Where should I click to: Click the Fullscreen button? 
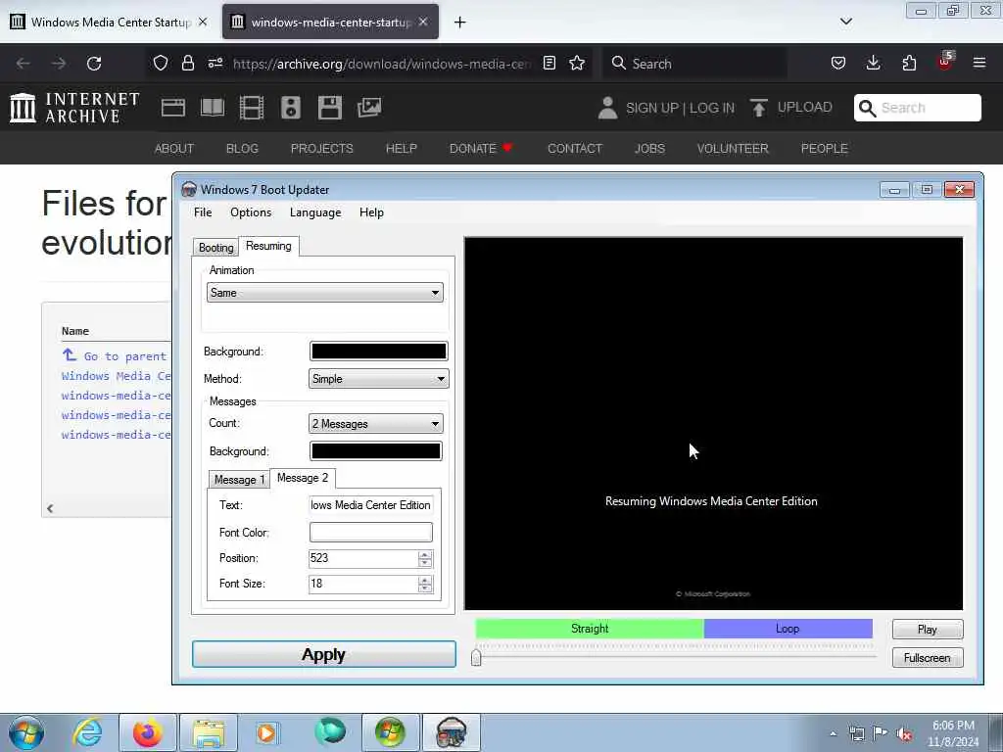927,658
